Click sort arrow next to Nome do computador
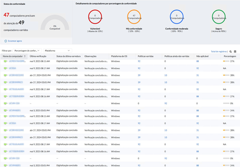This screenshot has width=240, height=167. pyautogui.click(x=25, y=56)
